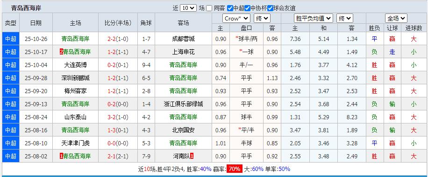Viewport: 428px width, 177px height.
Task: Open the 天津津门虎 team link
Action: coord(75,143)
